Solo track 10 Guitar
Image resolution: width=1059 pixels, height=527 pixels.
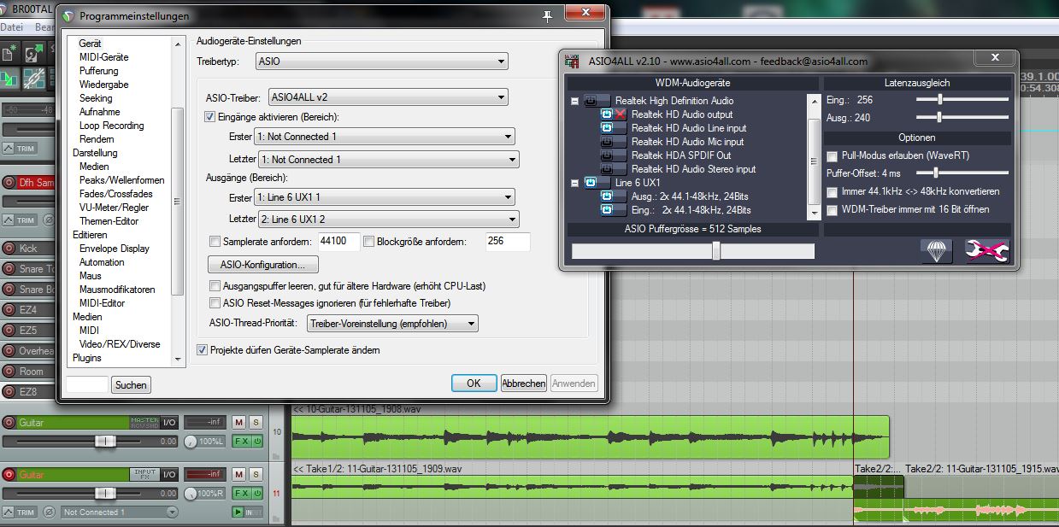(254, 423)
